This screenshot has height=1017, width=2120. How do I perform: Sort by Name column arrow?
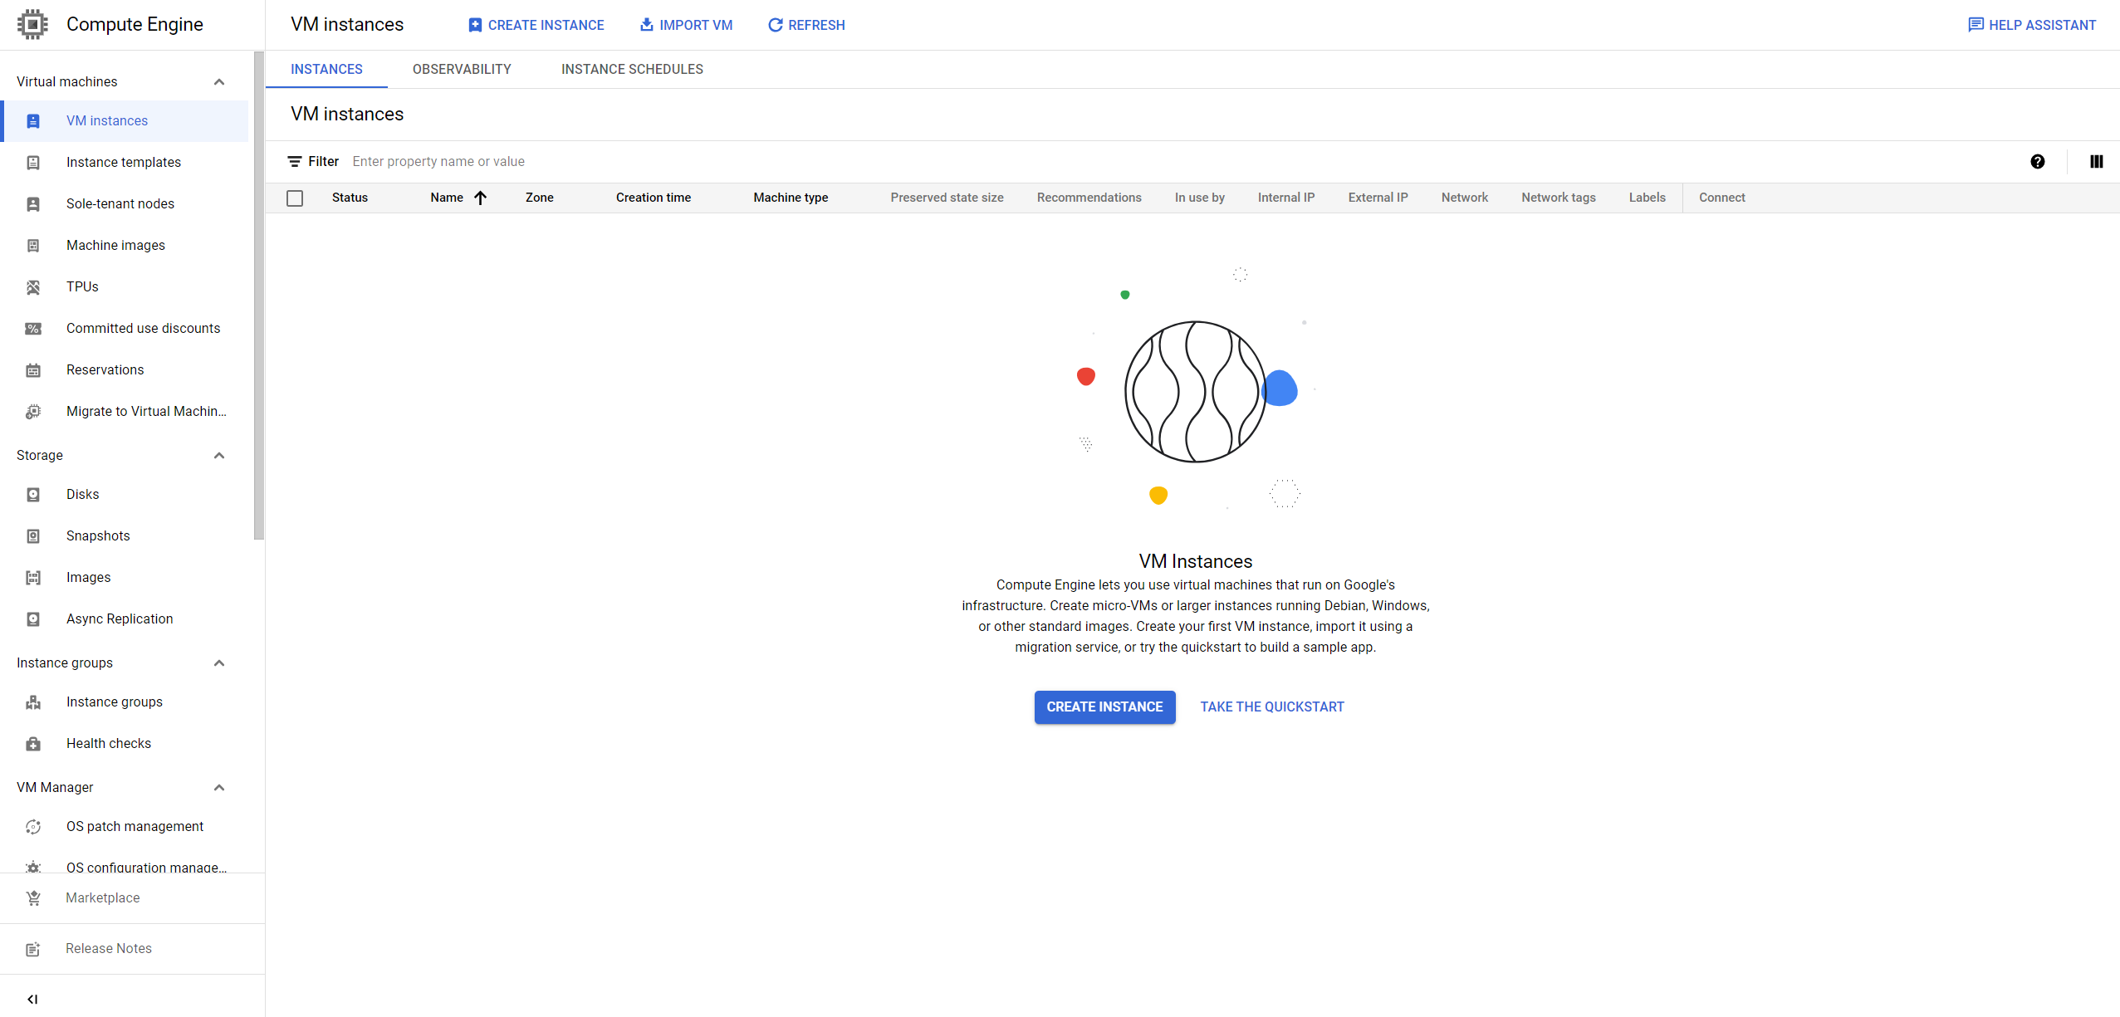coord(480,198)
